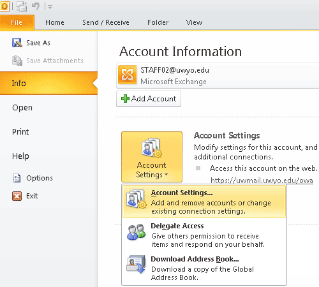Open the Customize Quick Access Toolbar arrow

click(x=50, y=7)
